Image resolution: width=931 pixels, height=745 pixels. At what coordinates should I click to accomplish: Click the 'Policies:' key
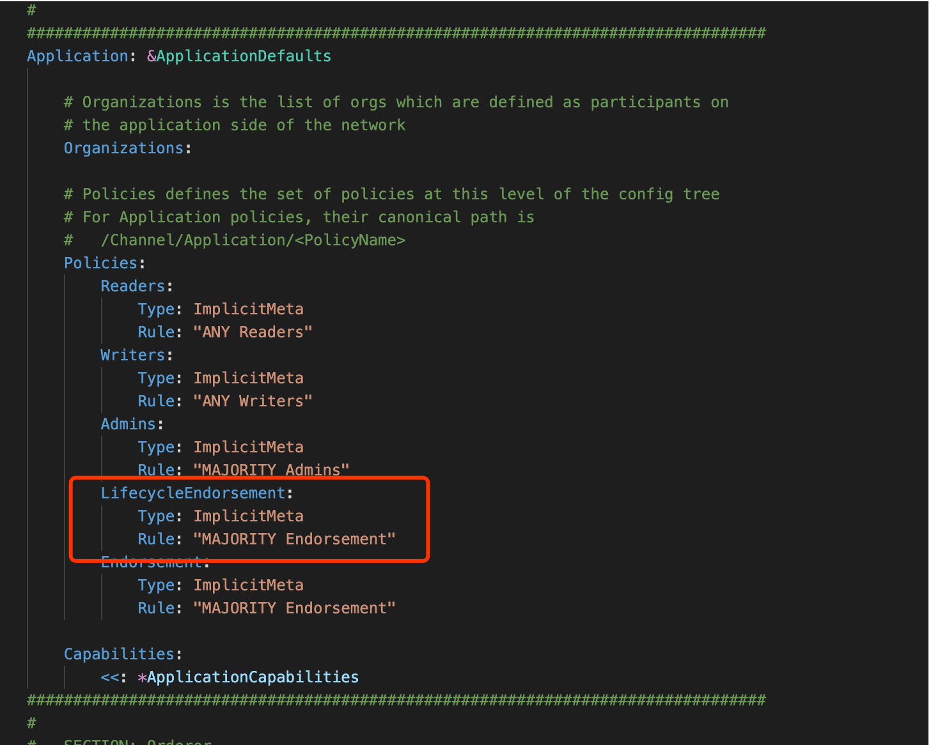105,263
